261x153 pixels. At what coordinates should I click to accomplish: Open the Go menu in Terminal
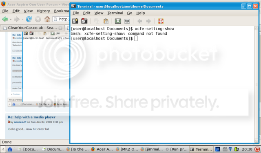(x=130, y=13)
